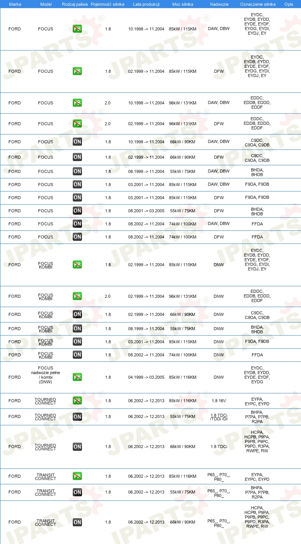Click the ON icon for Focus Kombi 74kW / 100KM
Screen dimensions: 301x544
point(77,355)
